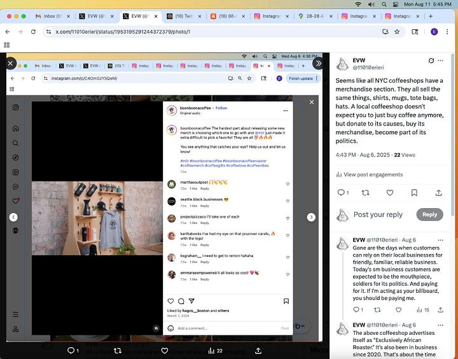Viewport: 458px width, 359px height.
Task: Go back with the browser back arrow
Action: point(8,32)
